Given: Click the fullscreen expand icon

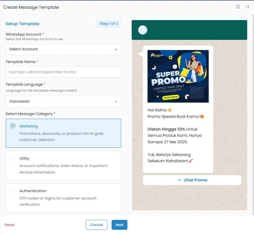Looking at the screenshot, I should [238, 7].
